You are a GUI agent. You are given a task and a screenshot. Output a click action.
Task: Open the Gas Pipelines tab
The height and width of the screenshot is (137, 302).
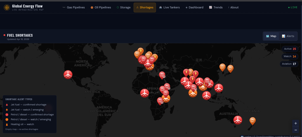(x=74, y=8)
